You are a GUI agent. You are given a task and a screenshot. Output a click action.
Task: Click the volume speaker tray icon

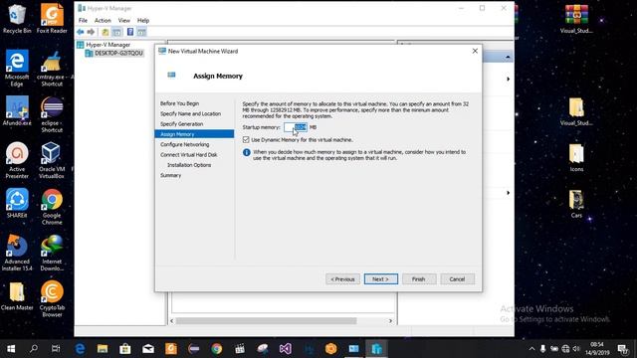click(x=576, y=349)
